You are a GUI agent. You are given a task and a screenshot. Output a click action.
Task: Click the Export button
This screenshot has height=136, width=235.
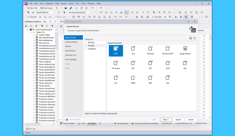pos(178,119)
